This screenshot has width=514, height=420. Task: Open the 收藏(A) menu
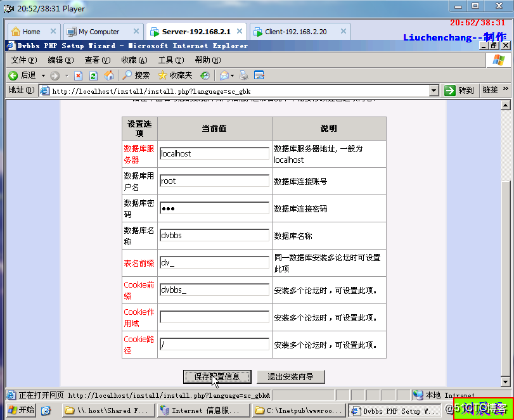point(134,60)
